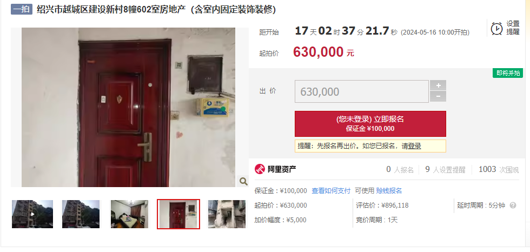Select the second building exterior thumbnail
The width and height of the screenshot is (530, 252).
point(81,214)
